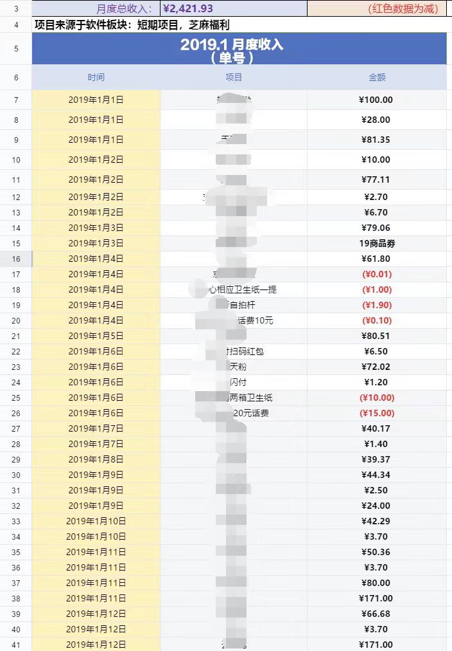Select the 项目 column header cell
Image resolution: width=452 pixels, height=651 pixels.
[x=234, y=77]
